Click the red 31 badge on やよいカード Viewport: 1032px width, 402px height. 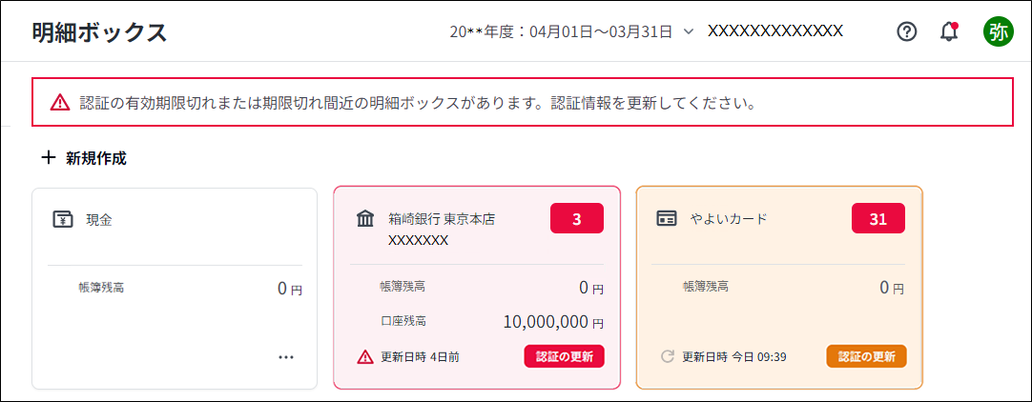[x=877, y=219]
